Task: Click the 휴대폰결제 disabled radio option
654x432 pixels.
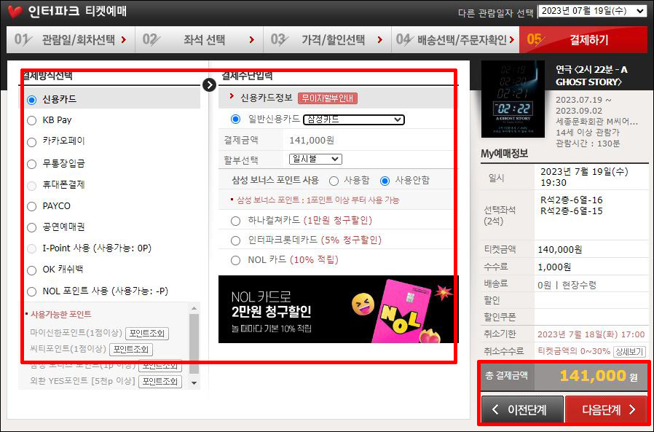Action: pyautogui.click(x=32, y=185)
